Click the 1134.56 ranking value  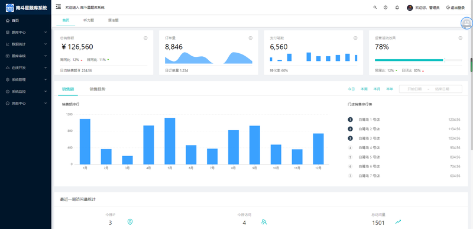454,129
